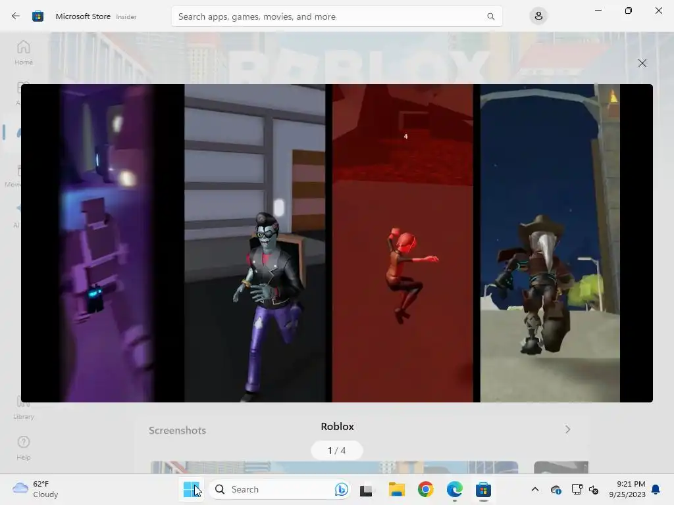674x505 pixels.
Task: Minimize the Microsoft Store window
Action: click(598, 11)
